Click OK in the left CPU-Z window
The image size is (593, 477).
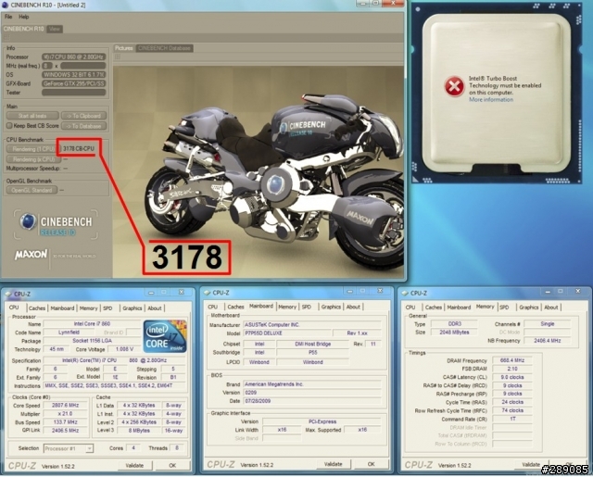click(172, 465)
